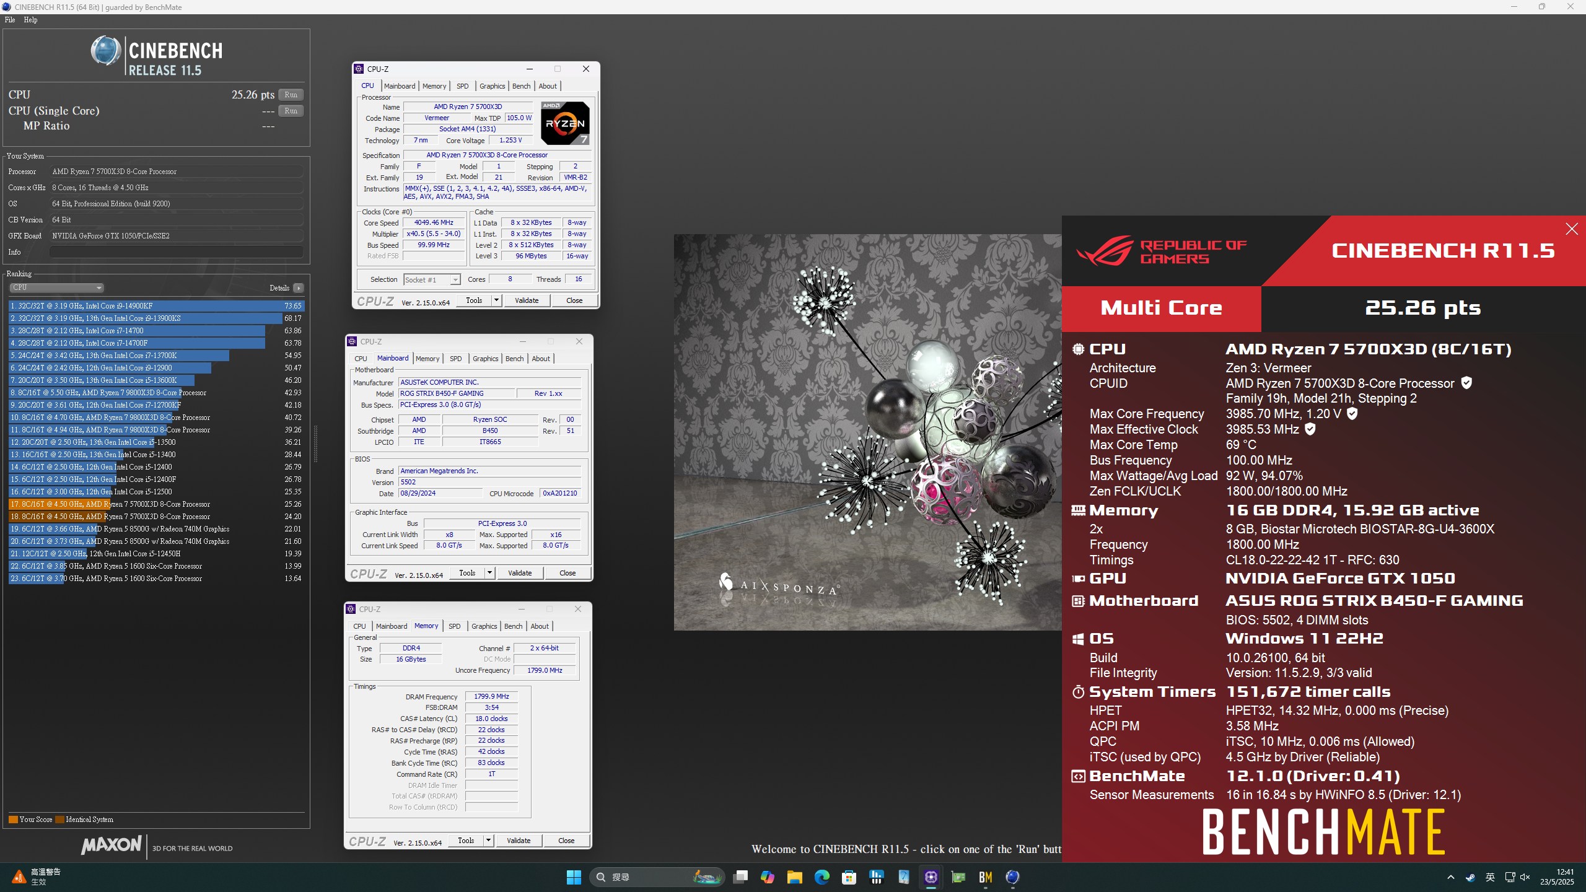Close the BenchMate result overlay with X
Image resolution: width=1586 pixels, height=892 pixels.
[1572, 229]
